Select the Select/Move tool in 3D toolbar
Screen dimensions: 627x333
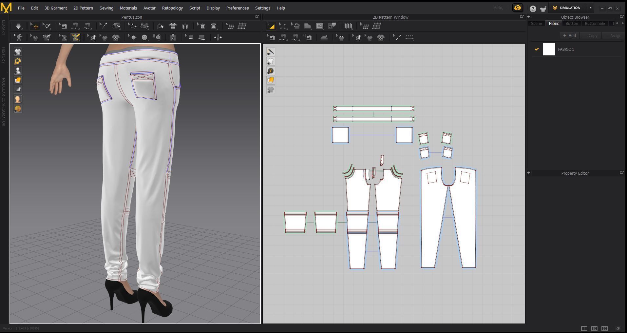(x=34, y=26)
